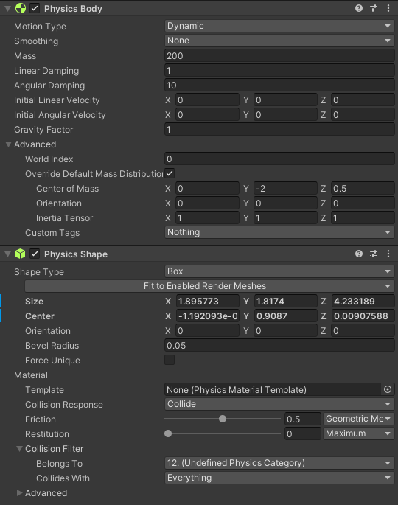
Task: Click the Center of Mass Y field
Action: (x=285, y=189)
